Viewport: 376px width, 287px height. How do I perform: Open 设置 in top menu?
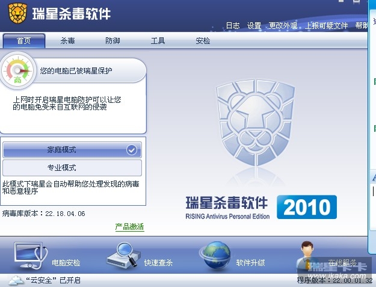[x=254, y=25]
